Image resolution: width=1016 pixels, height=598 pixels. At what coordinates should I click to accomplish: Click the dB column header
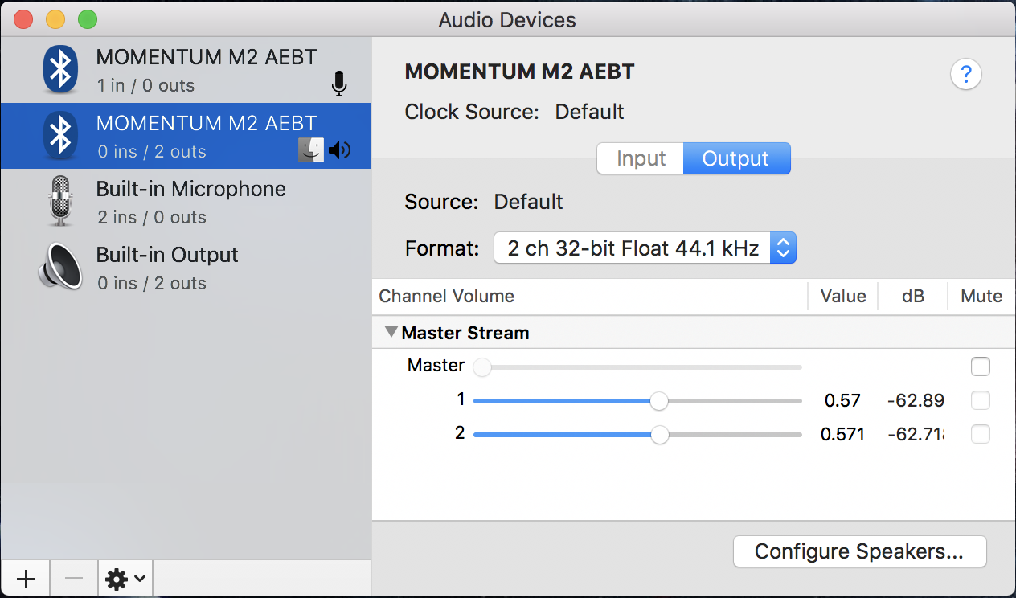[x=912, y=296]
